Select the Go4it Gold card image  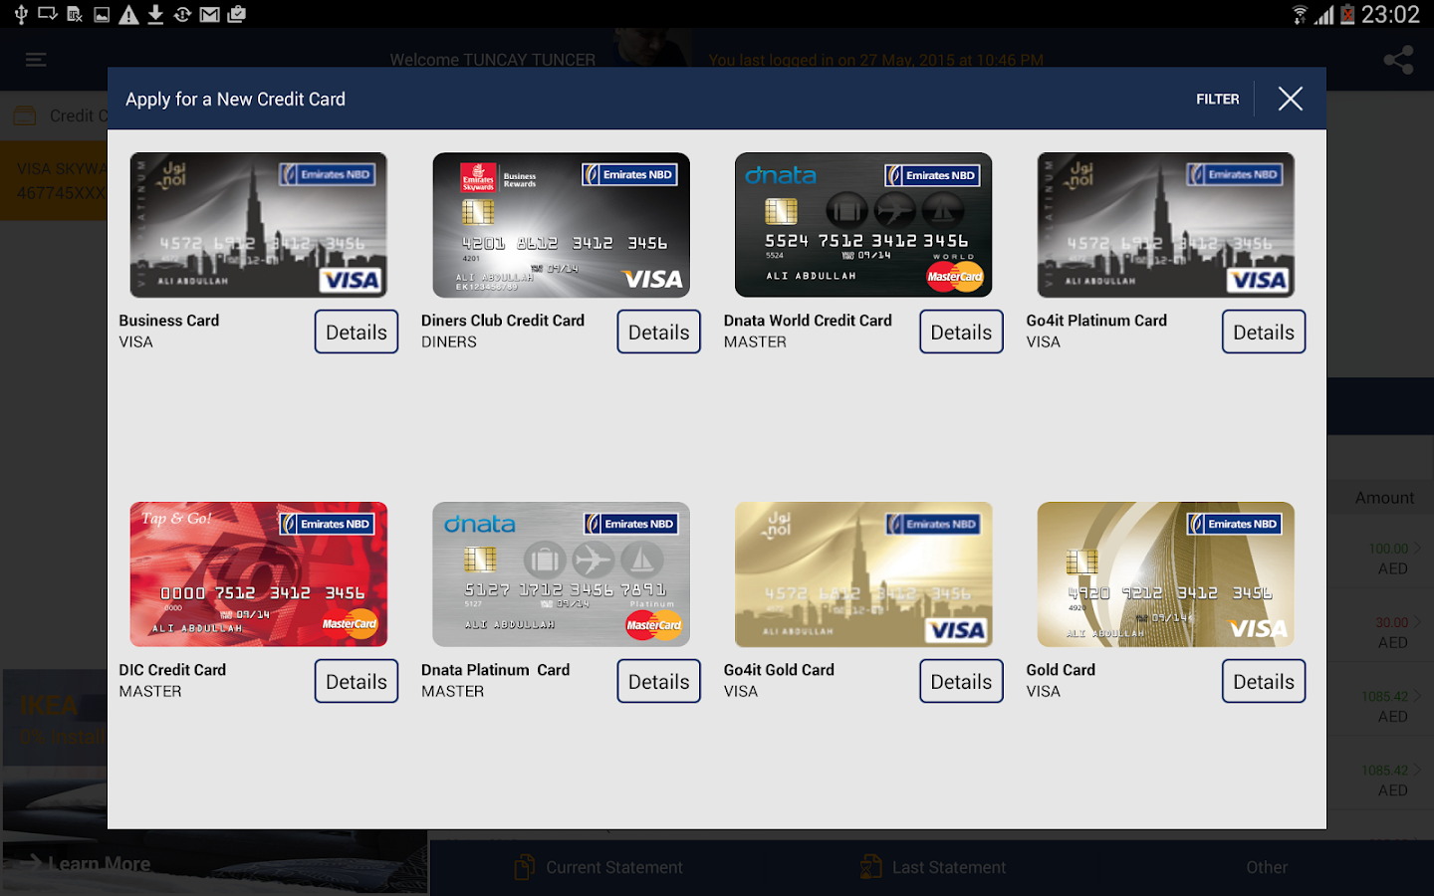coord(863,574)
